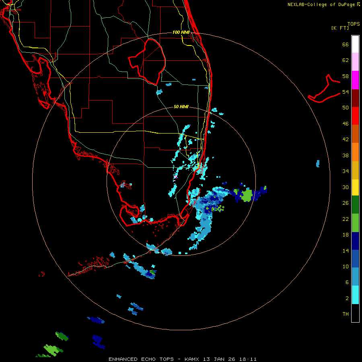Click the legend value "34"
362x362 pixels.
(x=346, y=171)
